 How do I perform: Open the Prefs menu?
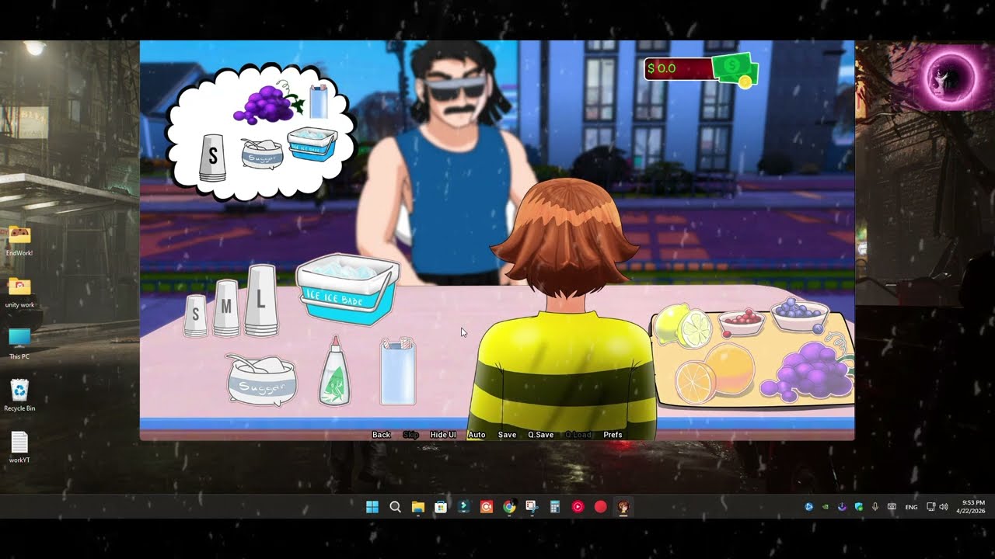pos(613,435)
